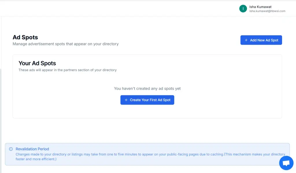Click the circled info symbol in the notice banner

pyautogui.click(x=11, y=149)
